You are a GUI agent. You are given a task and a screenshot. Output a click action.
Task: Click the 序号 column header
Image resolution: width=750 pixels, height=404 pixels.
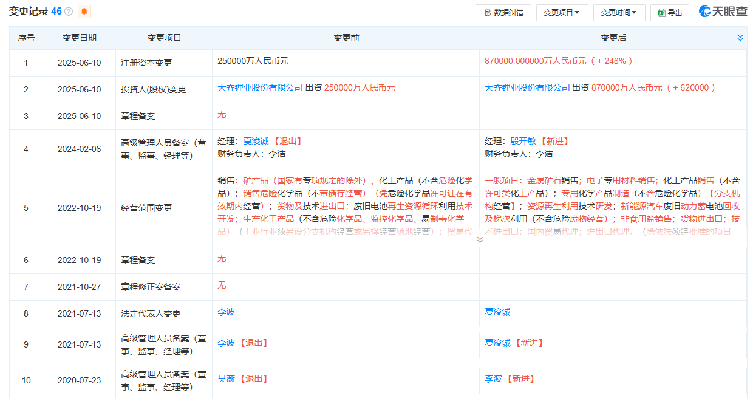point(26,38)
